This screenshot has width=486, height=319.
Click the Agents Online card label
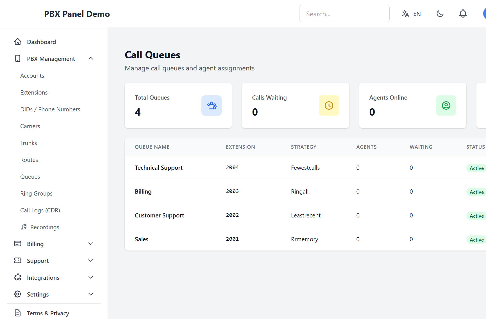pos(388,97)
